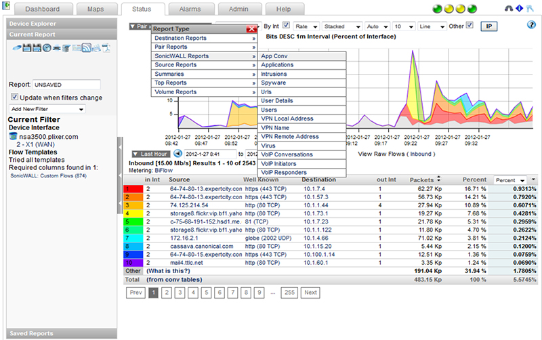This screenshot has width=542, height=340.
Task: Click the IP button
Action: point(488,26)
